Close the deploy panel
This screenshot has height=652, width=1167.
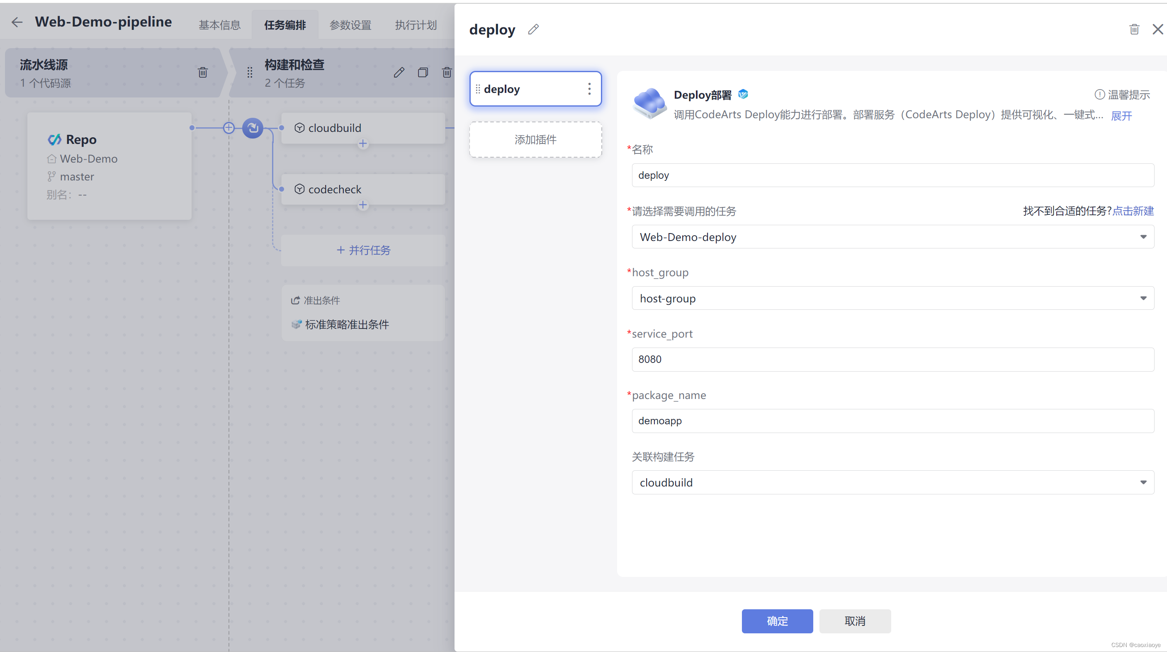coord(1157,29)
